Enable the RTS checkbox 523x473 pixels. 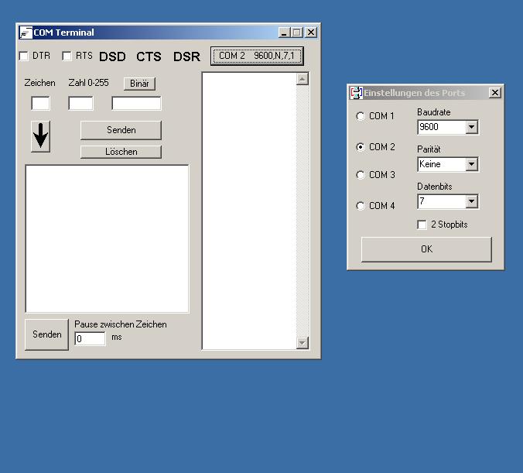coord(67,56)
